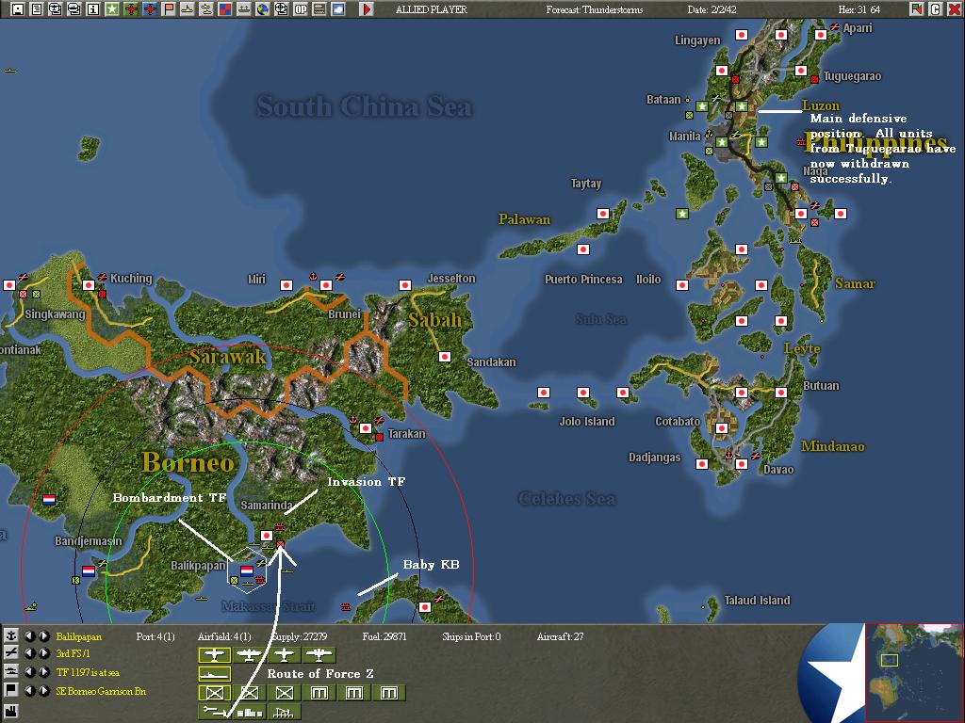Click right arrow next to 3rd FS/1
965x723 pixels.
pos(44,653)
